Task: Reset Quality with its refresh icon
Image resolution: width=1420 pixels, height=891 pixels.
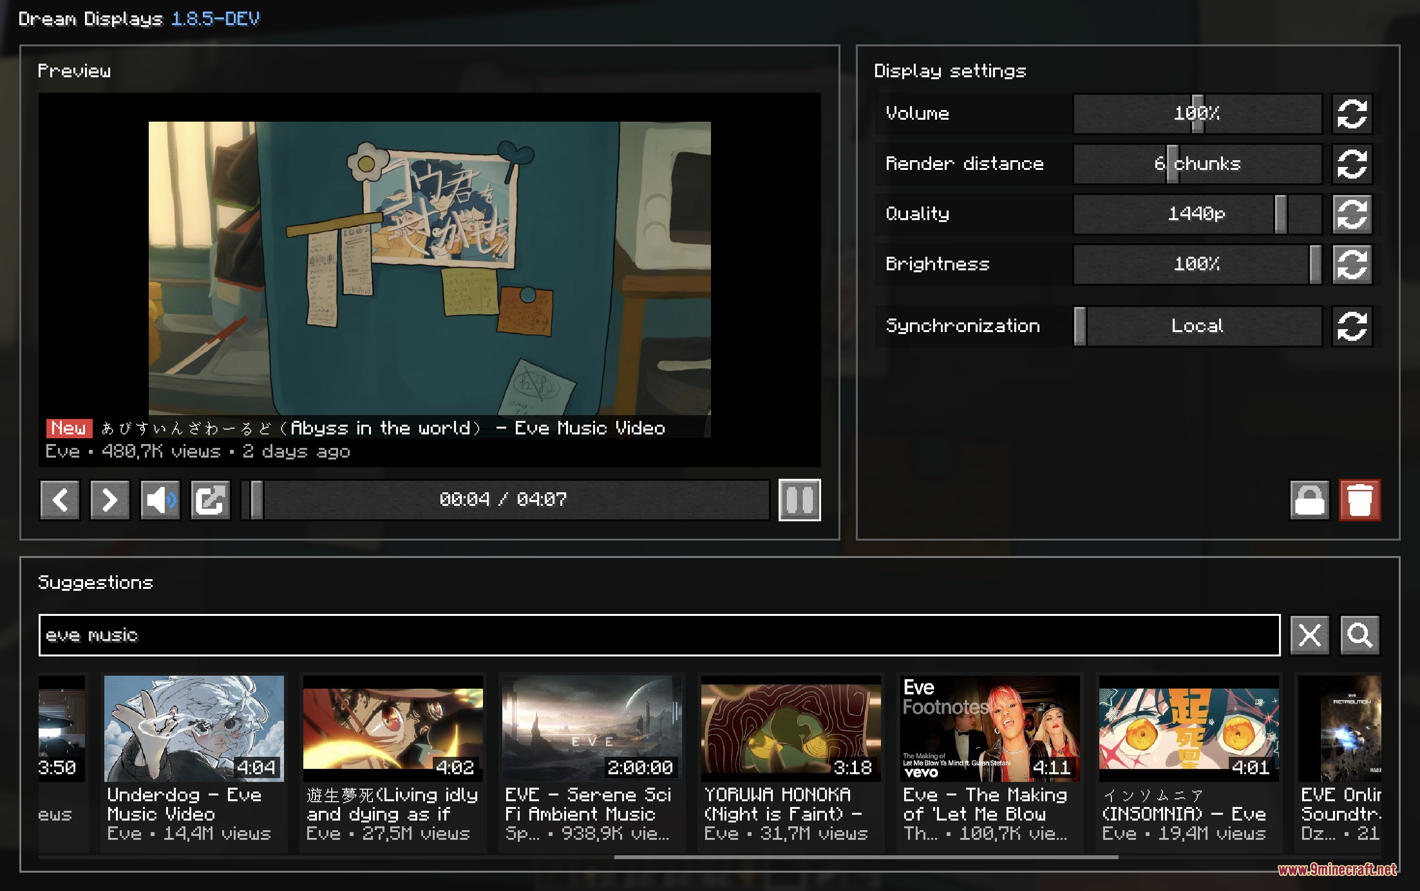Action: click(1352, 214)
